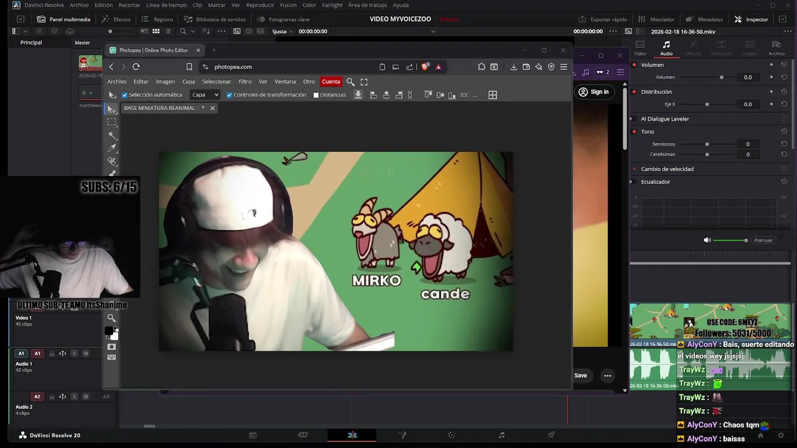The width and height of the screenshot is (797, 448).
Task: Open the Edit page icon in DaVinci bottom bar
Action: coord(352,435)
